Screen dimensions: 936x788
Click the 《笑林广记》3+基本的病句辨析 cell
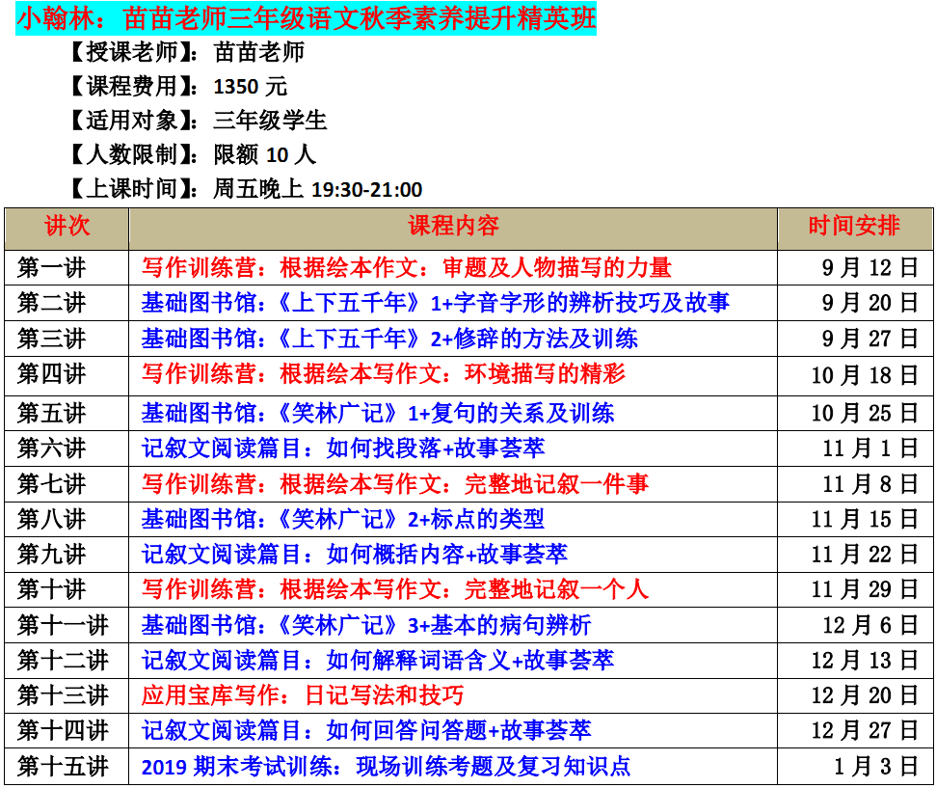[366, 625]
